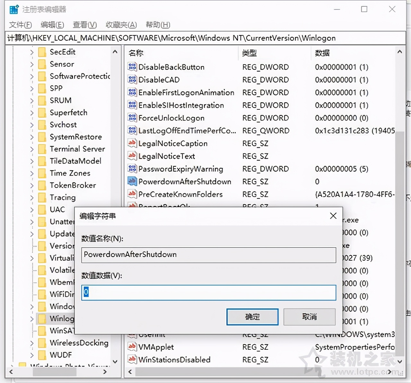Click the PasswordExpiryWarning value icon
Screen dimensions: 411x383
pyautogui.click(x=132, y=169)
